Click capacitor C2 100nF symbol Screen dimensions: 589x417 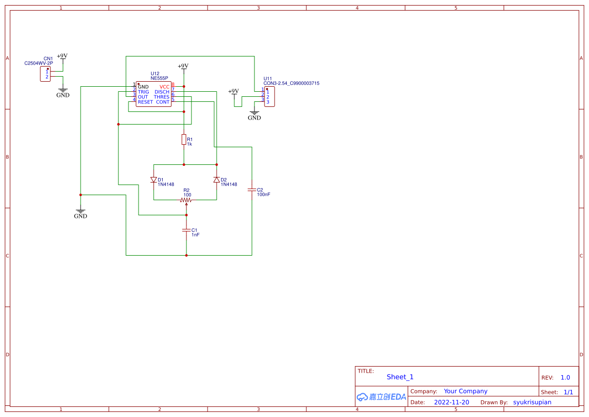(x=251, y=191)
